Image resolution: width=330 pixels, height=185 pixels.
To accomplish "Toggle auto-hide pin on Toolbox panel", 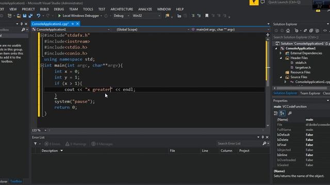I will click(x=21, y=24).
